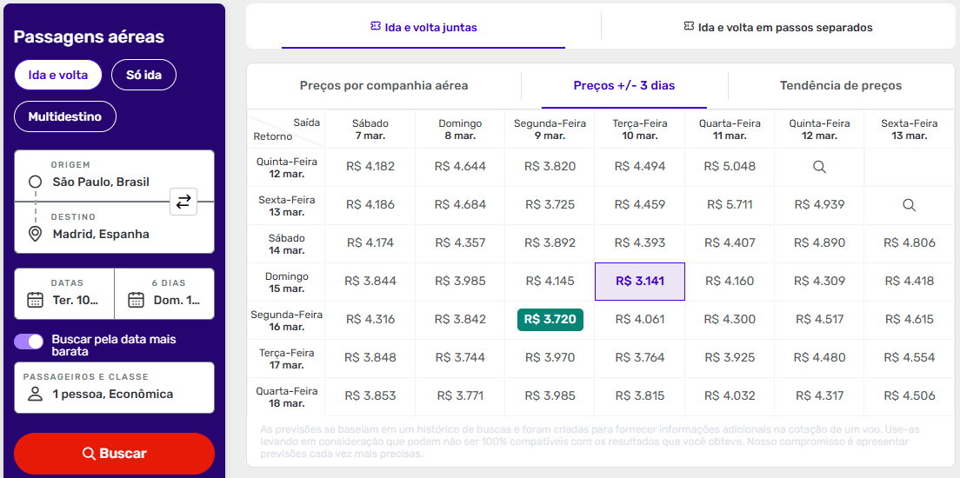Click the passenger person icon
The image size is (960, 478).
click(x=36, y=394)
